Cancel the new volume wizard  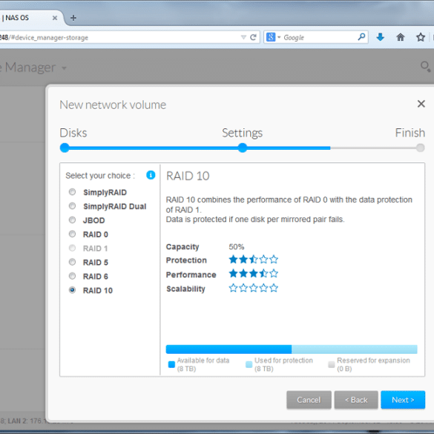(309, 400)
